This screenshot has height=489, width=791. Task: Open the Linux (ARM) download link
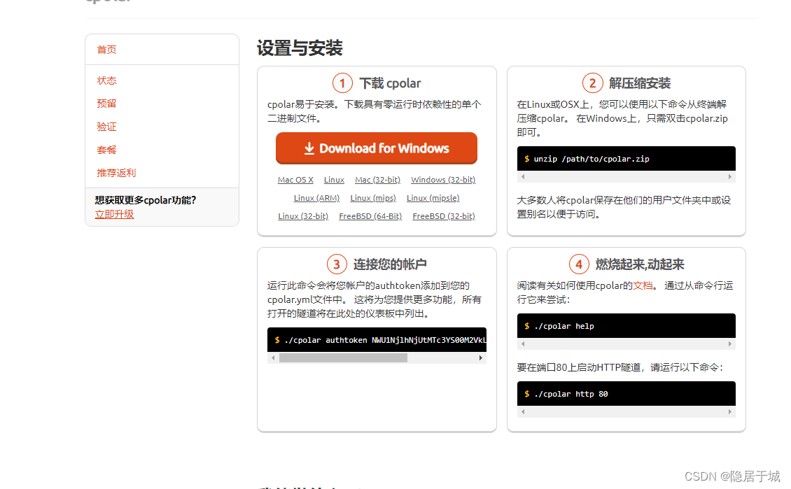click(x=317, y=198)
